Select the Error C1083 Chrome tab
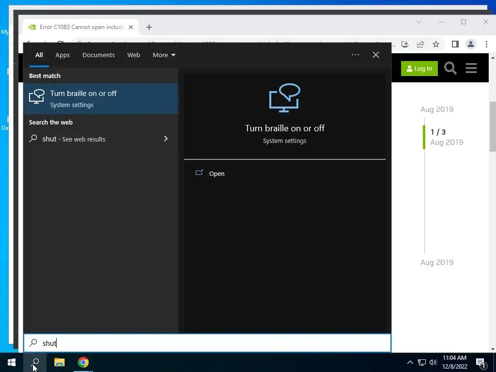This screenshot has width=496, height=372. click(81, 27)
